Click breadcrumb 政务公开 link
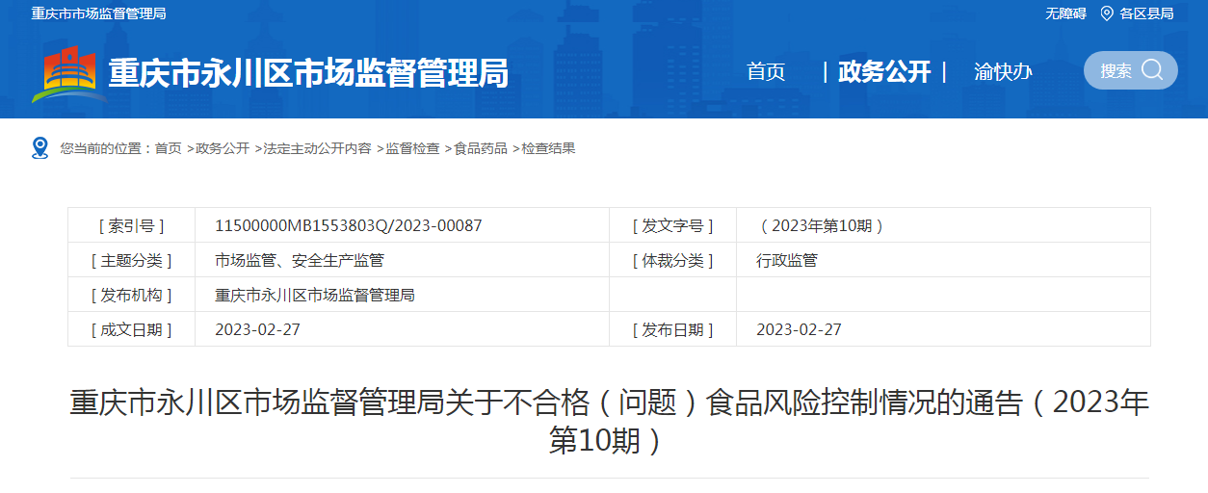 click(223, 148)
